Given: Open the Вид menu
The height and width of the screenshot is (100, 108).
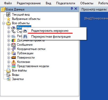Looking at the screenshot, I should click(48, 3).
